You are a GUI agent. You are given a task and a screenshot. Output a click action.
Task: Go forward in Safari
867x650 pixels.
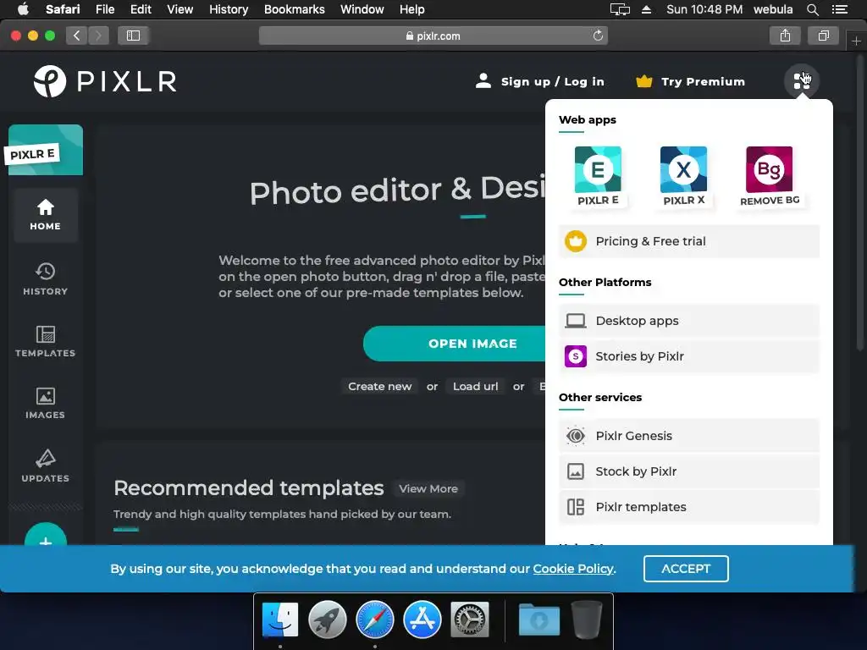(x=98, y=36)
